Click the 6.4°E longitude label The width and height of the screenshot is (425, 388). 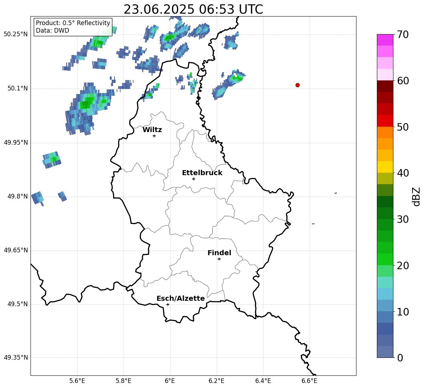point(263,381)
